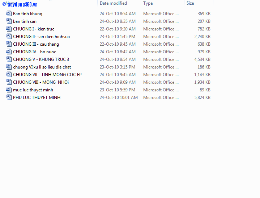Click the 24-Oct-10 10:01 AM date entry
This screenshot has width=260, height=198.
[x=119, y=98]
